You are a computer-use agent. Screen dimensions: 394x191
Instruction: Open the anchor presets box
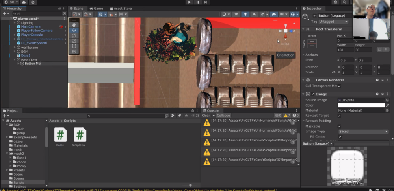pyautogui.click(x=312, y=44)
